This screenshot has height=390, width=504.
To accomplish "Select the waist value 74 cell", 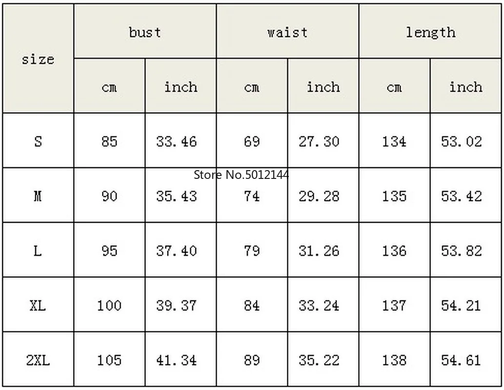I will pos(252,196).
